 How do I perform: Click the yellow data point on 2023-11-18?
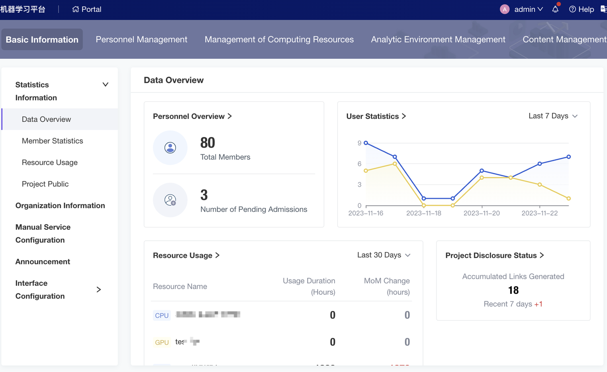pyautogui.click(x=424, y=206)
